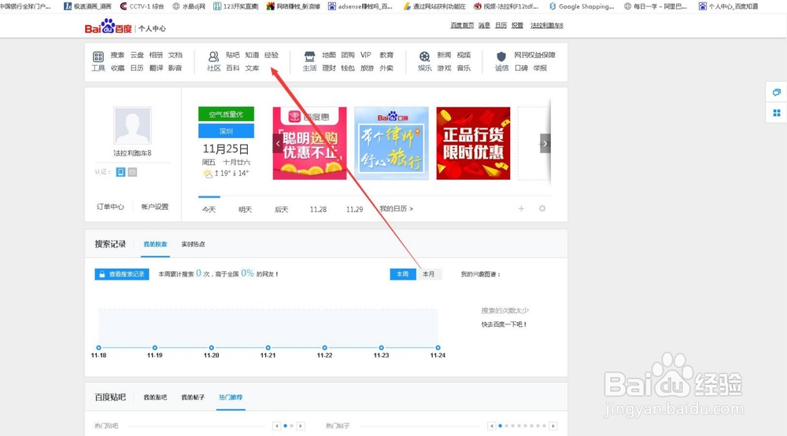This screenshot has height=436, width=787.
Task: Select 本周 time range toggle
Action: pos(402,274)
